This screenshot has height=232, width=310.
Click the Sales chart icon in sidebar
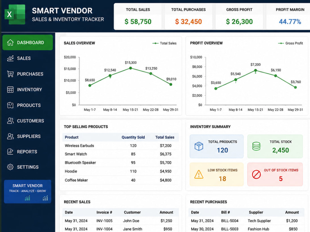10,58
